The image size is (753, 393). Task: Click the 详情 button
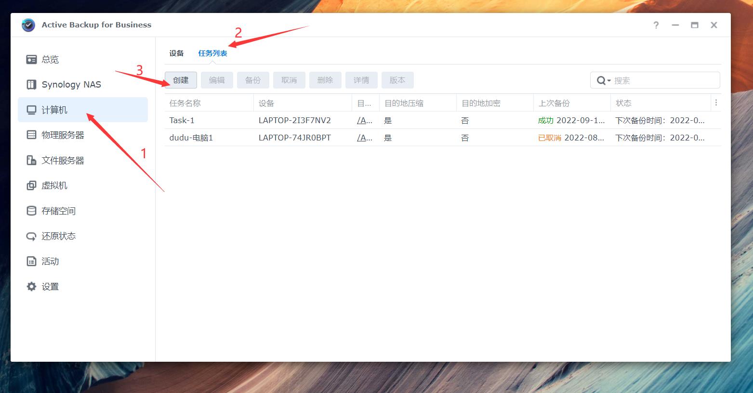pos(361,80)
